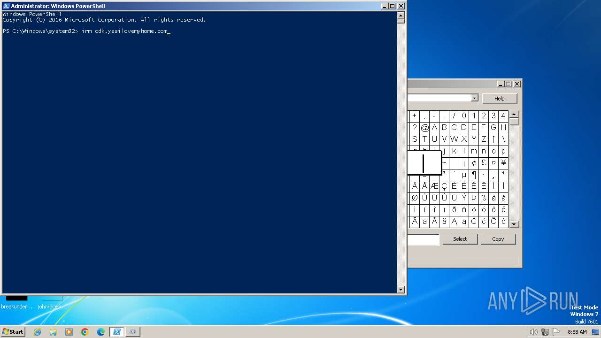Viewport: 601px width, 338px height.
Task: Minimize the Character Map window
Action: 501,84
